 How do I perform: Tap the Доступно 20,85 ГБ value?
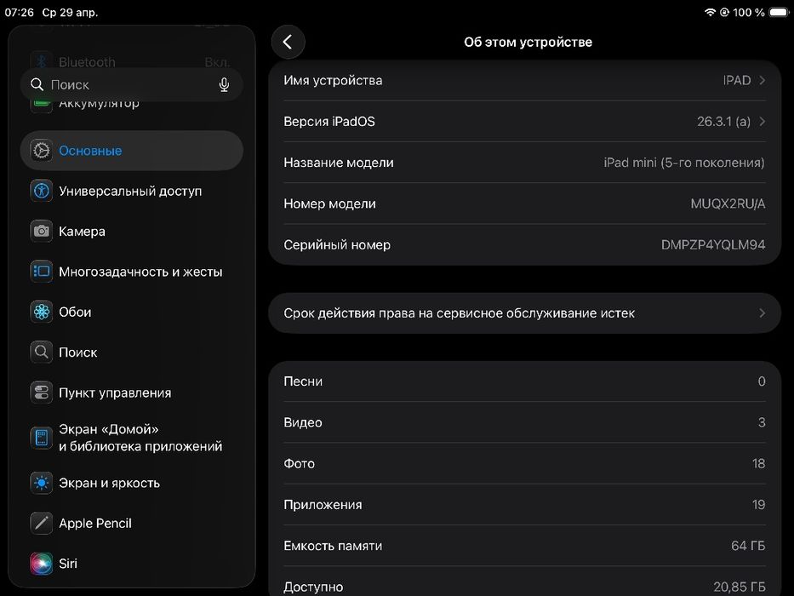pyautogui.click(x=740, y=587)
